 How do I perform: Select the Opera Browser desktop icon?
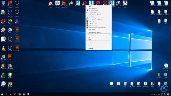(x=3, y=22)
